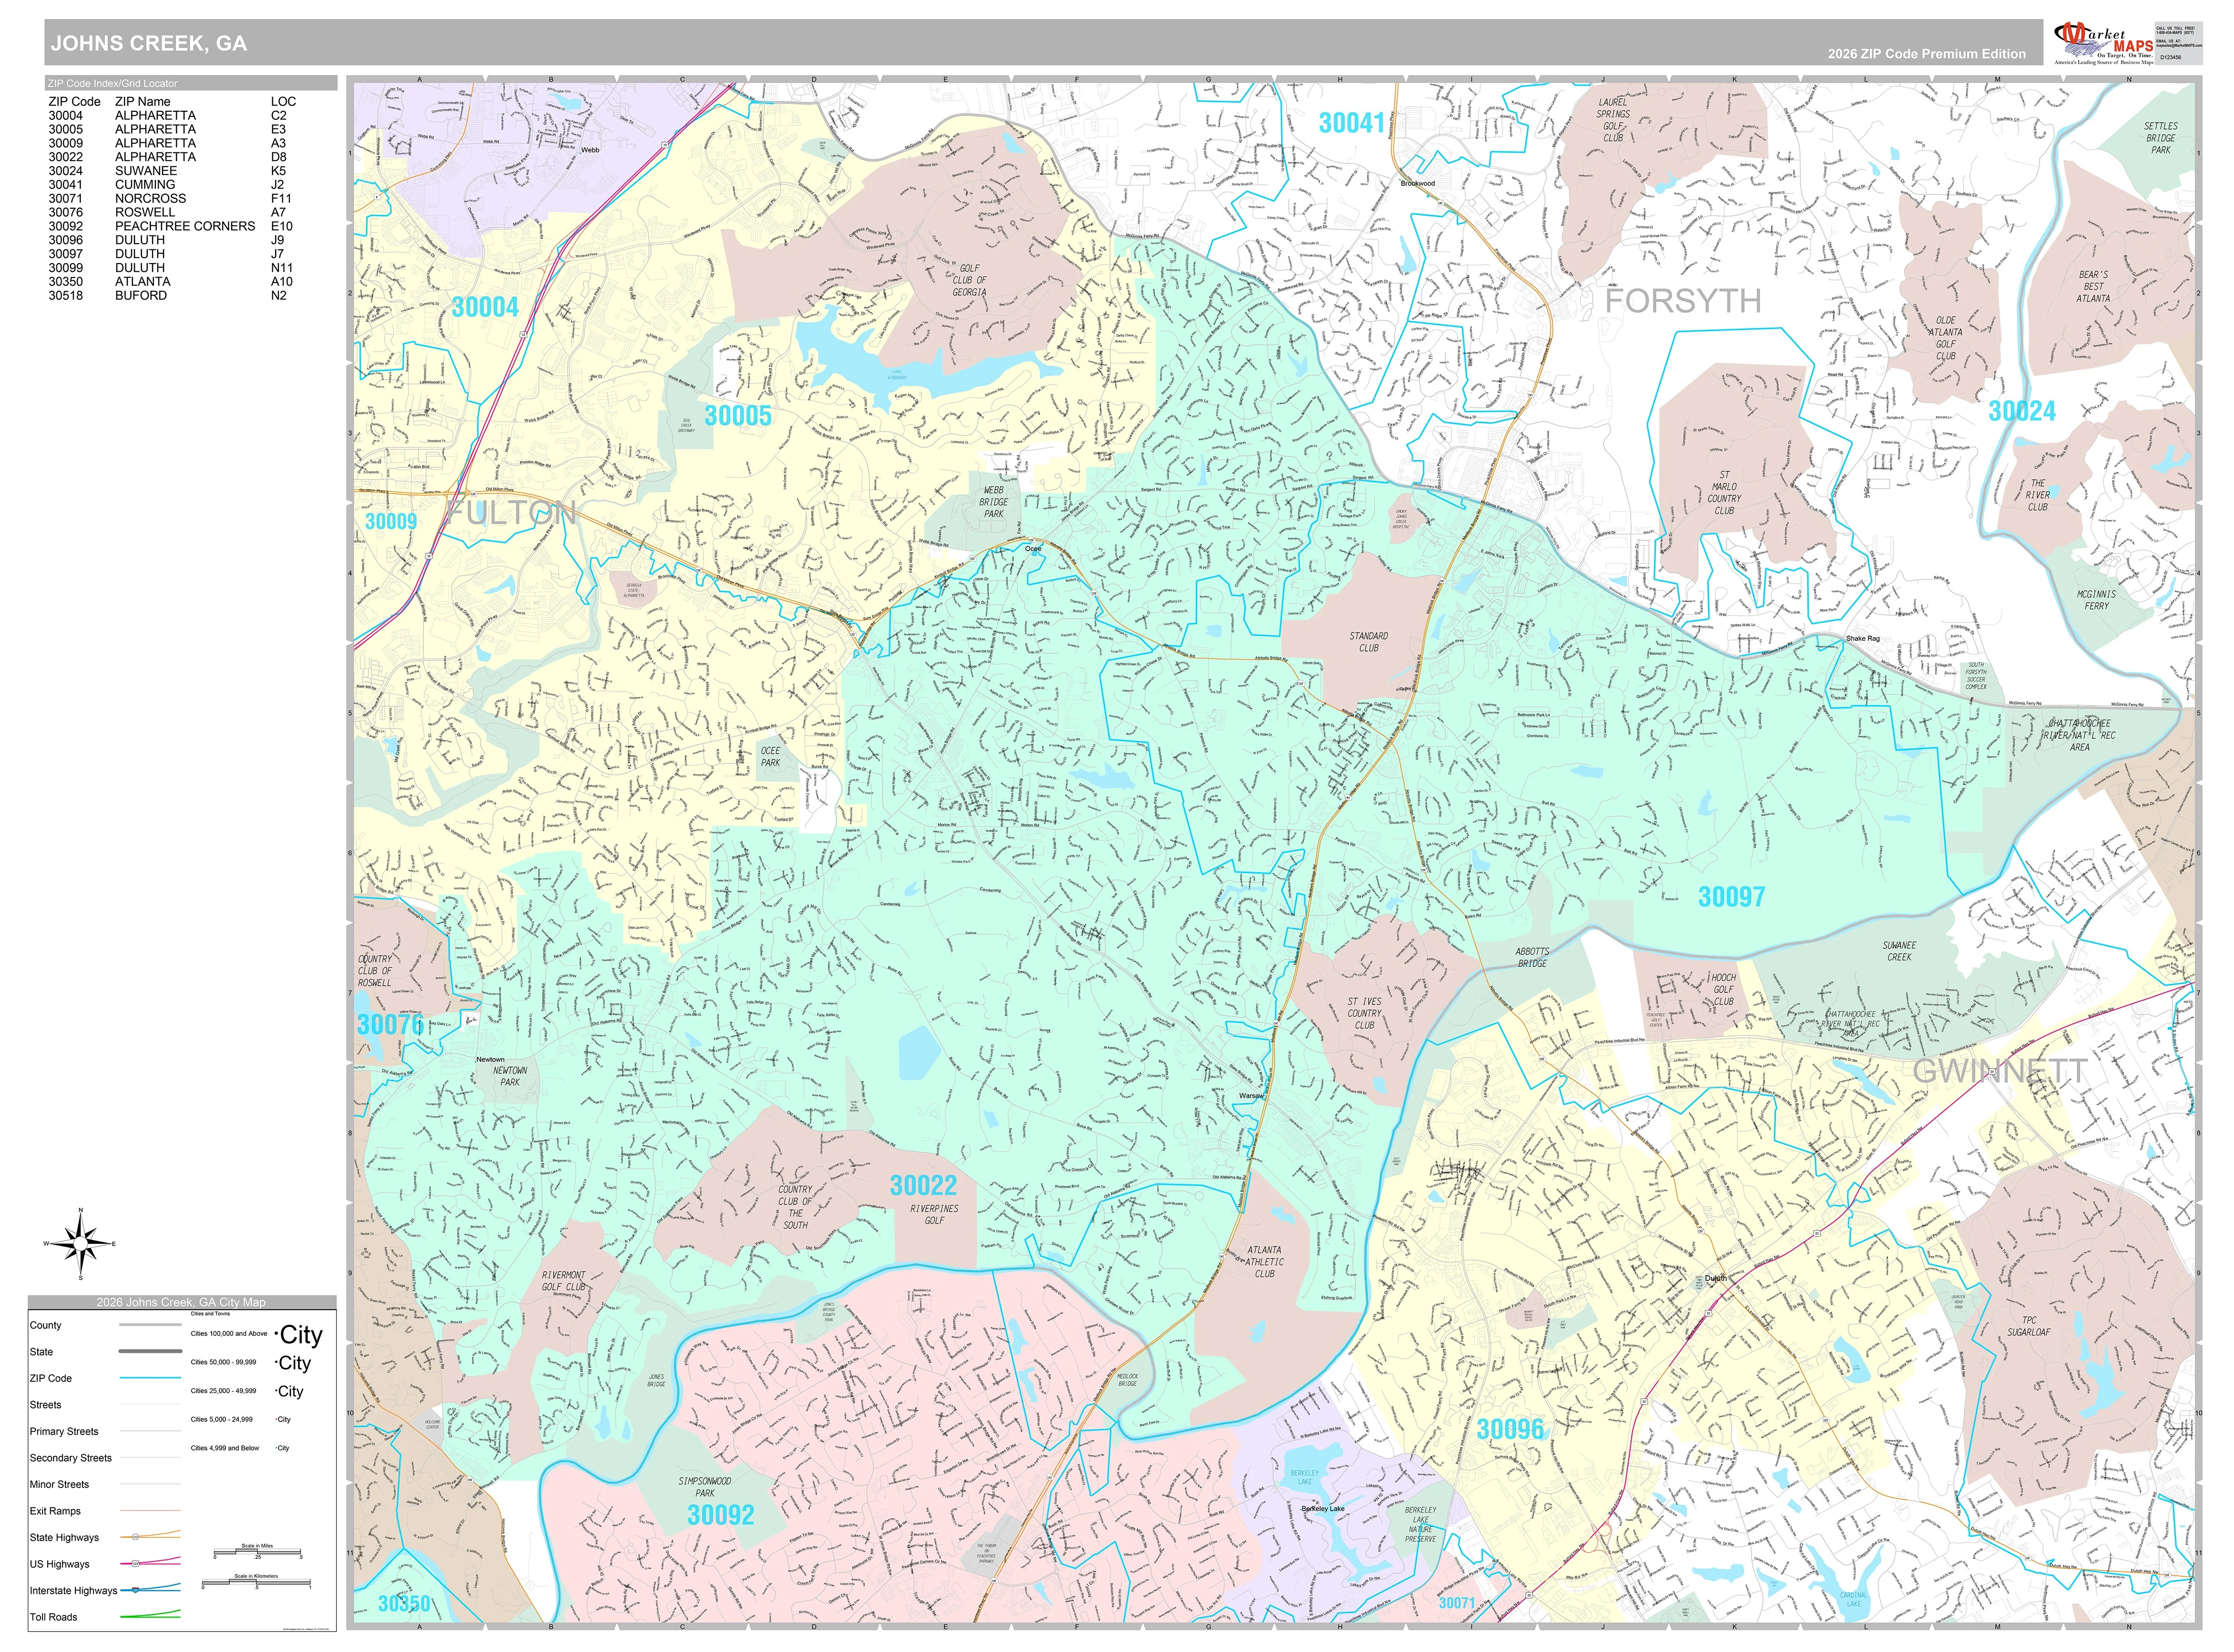Click the FORSYTH county label
Screen dimensions: 2234x1652
coord(1683,301)
